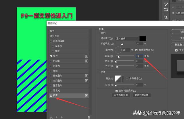Add another 颜色叠加 effect with plus icon
This screenshot has height=119, width=184.
point(87,76)
